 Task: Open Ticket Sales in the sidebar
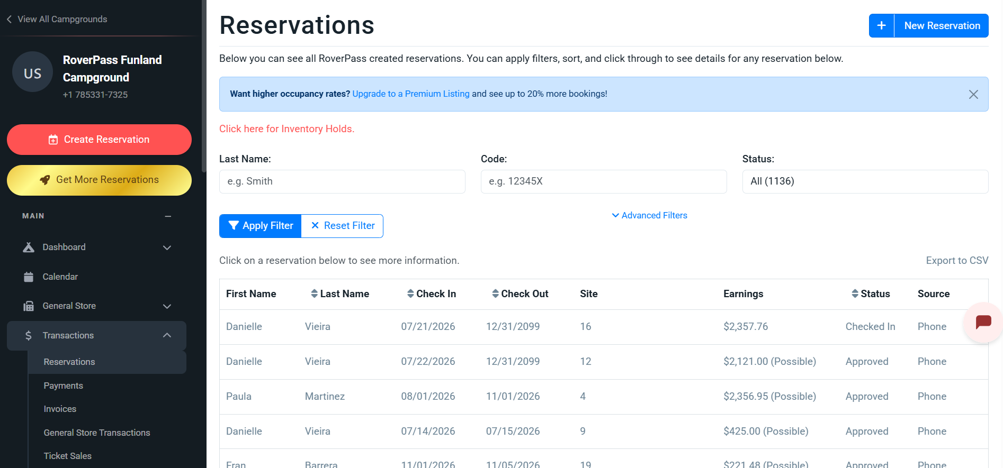point(67,456)
